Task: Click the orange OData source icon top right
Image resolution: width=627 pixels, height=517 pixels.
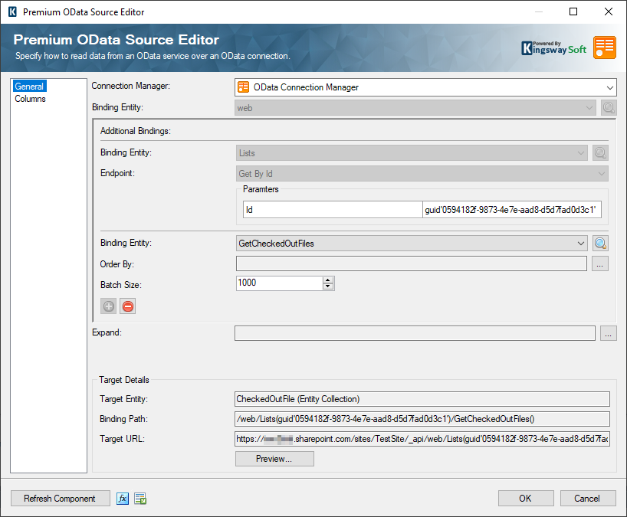Action: click(x=604, y=47)
